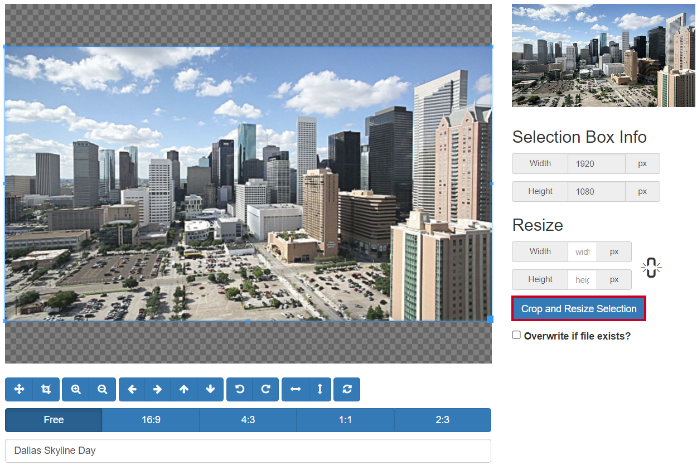Viewport: 697px width, 465px height.
Task: Edit the Dallas Skyline Day filename field
Action: click(248, 451)
